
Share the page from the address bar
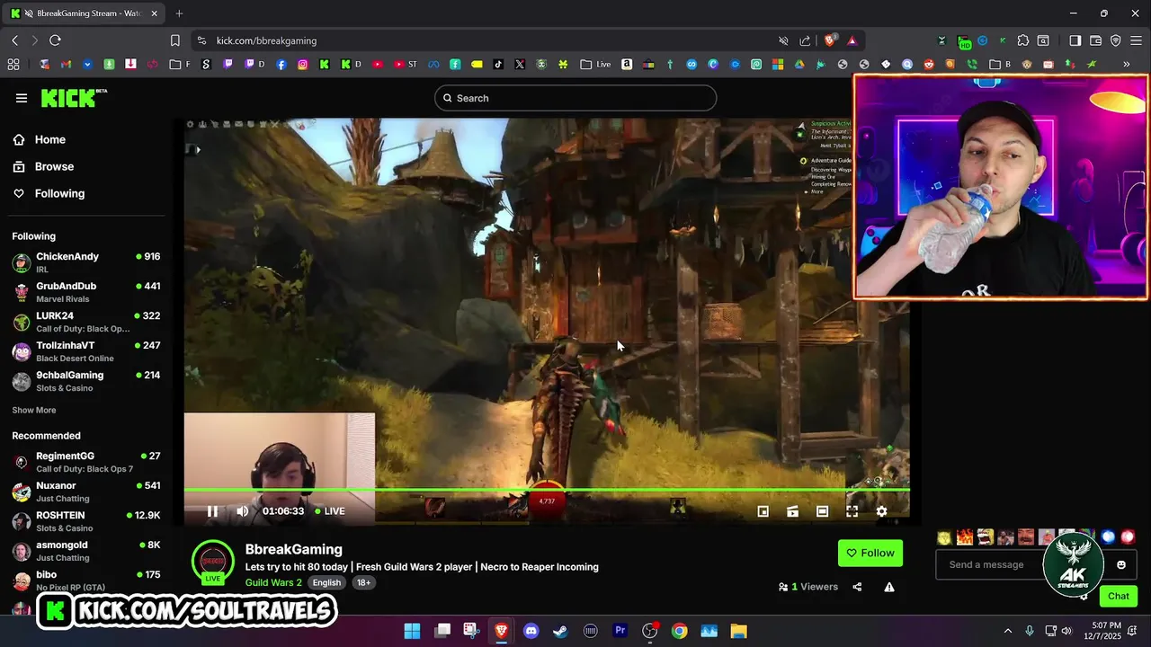click(805, 40)
